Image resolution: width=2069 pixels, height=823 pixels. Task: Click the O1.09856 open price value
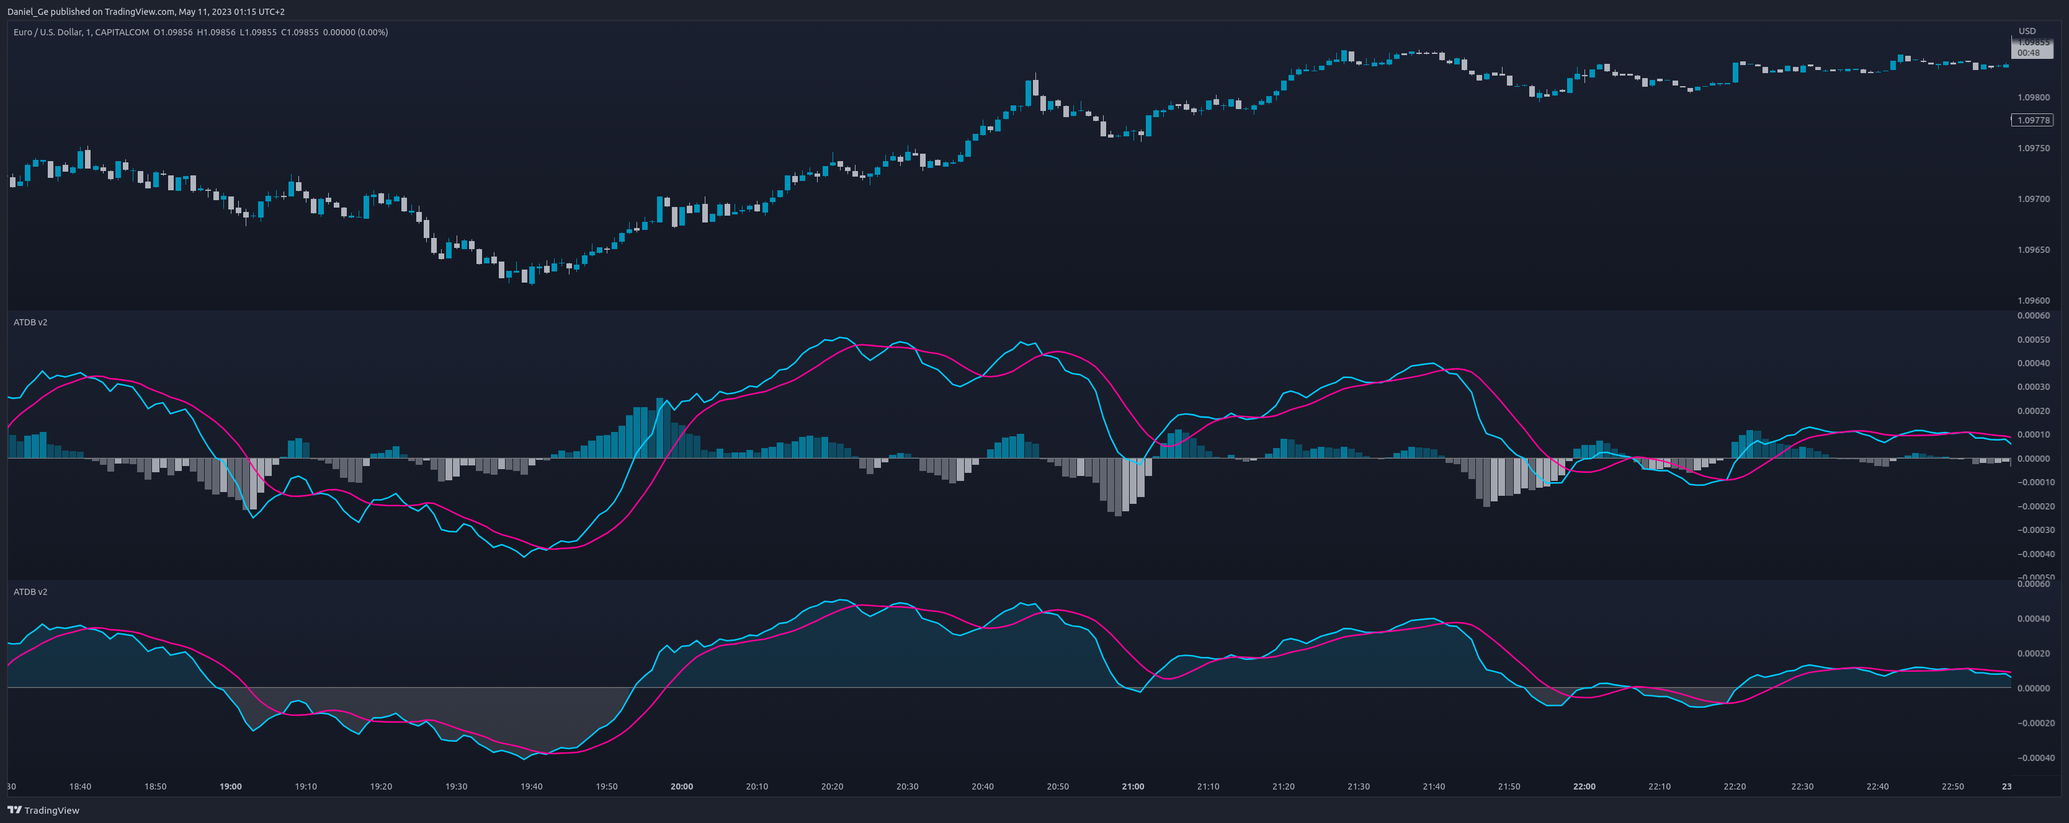[x=172, y=32]
